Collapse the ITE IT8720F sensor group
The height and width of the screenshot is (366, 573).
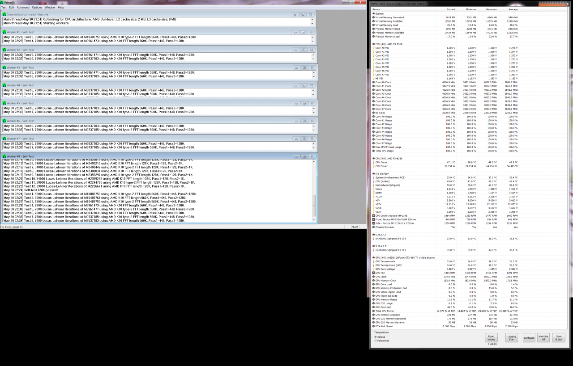click(373, 174)
